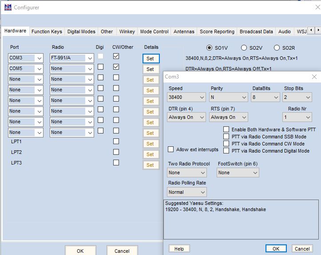Toggle Enable Both Hardware & Software PTT
Image resolution: width=321 pixels, height=255 pixels.
pyautogui.click(x=226, y=129)
